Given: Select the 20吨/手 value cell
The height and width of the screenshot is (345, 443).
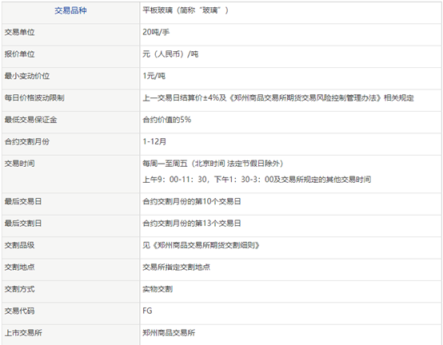Looking at the screenshot, I should point(156,32).
